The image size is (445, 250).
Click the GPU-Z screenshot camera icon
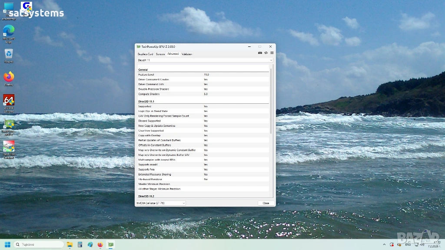point(260,53)
